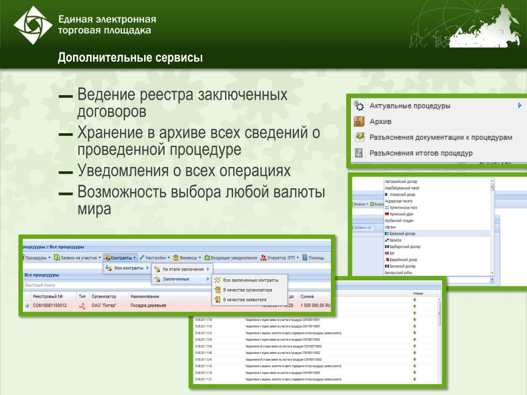527x395 pixels.
Task: Click the Добавить лот button
Action: point(363,227)
